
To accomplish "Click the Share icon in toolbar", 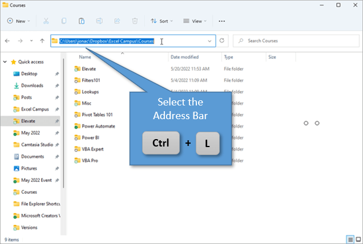I will (117, 21).
